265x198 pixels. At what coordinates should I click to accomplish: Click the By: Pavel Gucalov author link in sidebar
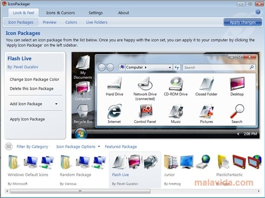pyautogui.click(x=23, y=67)
